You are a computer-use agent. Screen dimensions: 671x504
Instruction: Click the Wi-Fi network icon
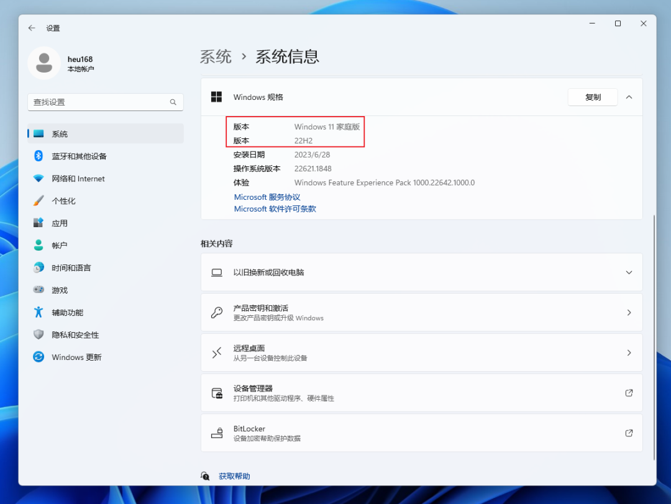(x=39, y=178)
